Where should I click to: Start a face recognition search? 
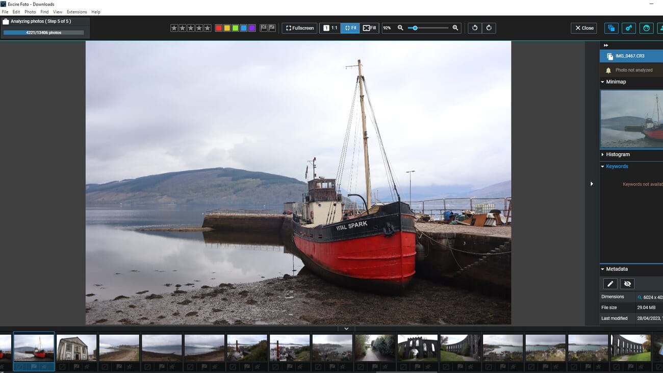(x=646, y=28)
